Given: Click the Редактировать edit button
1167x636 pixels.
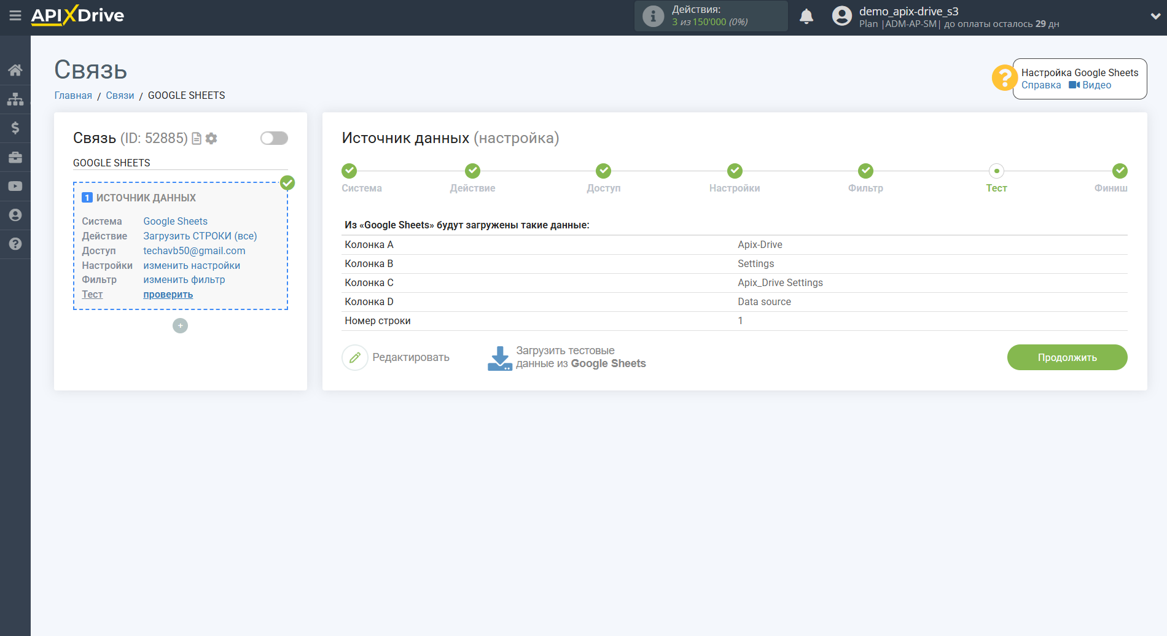Looking at the screenshot, I should [x=397, y=357].
